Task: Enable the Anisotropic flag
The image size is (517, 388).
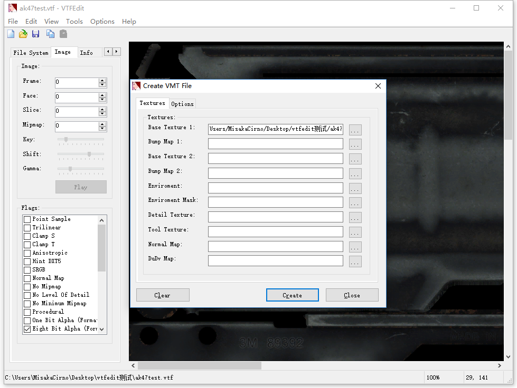Action: [x=27, y=253]
